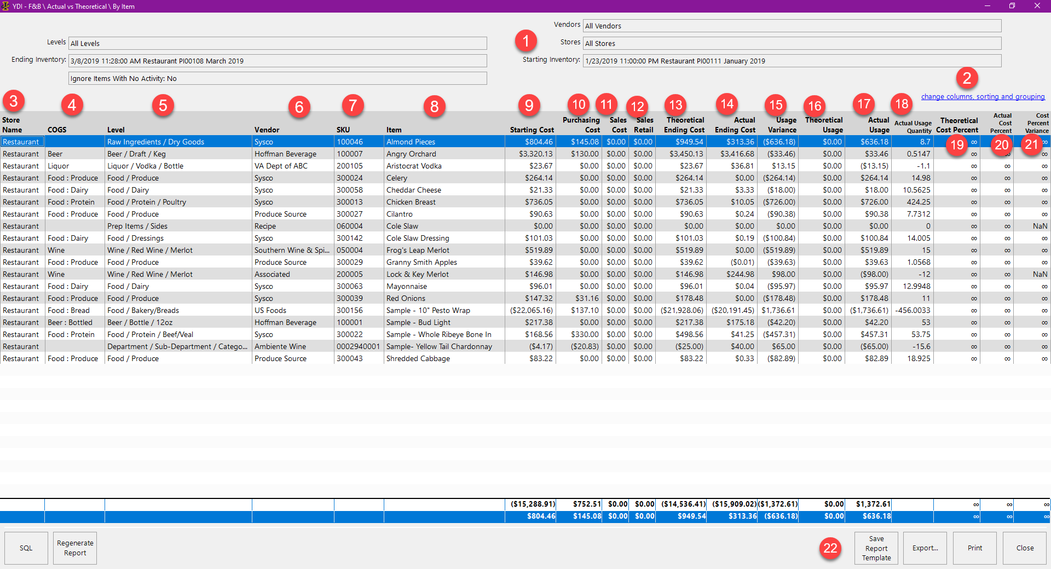Click the SQL button
1051x569 pixels.
(26, 548)
